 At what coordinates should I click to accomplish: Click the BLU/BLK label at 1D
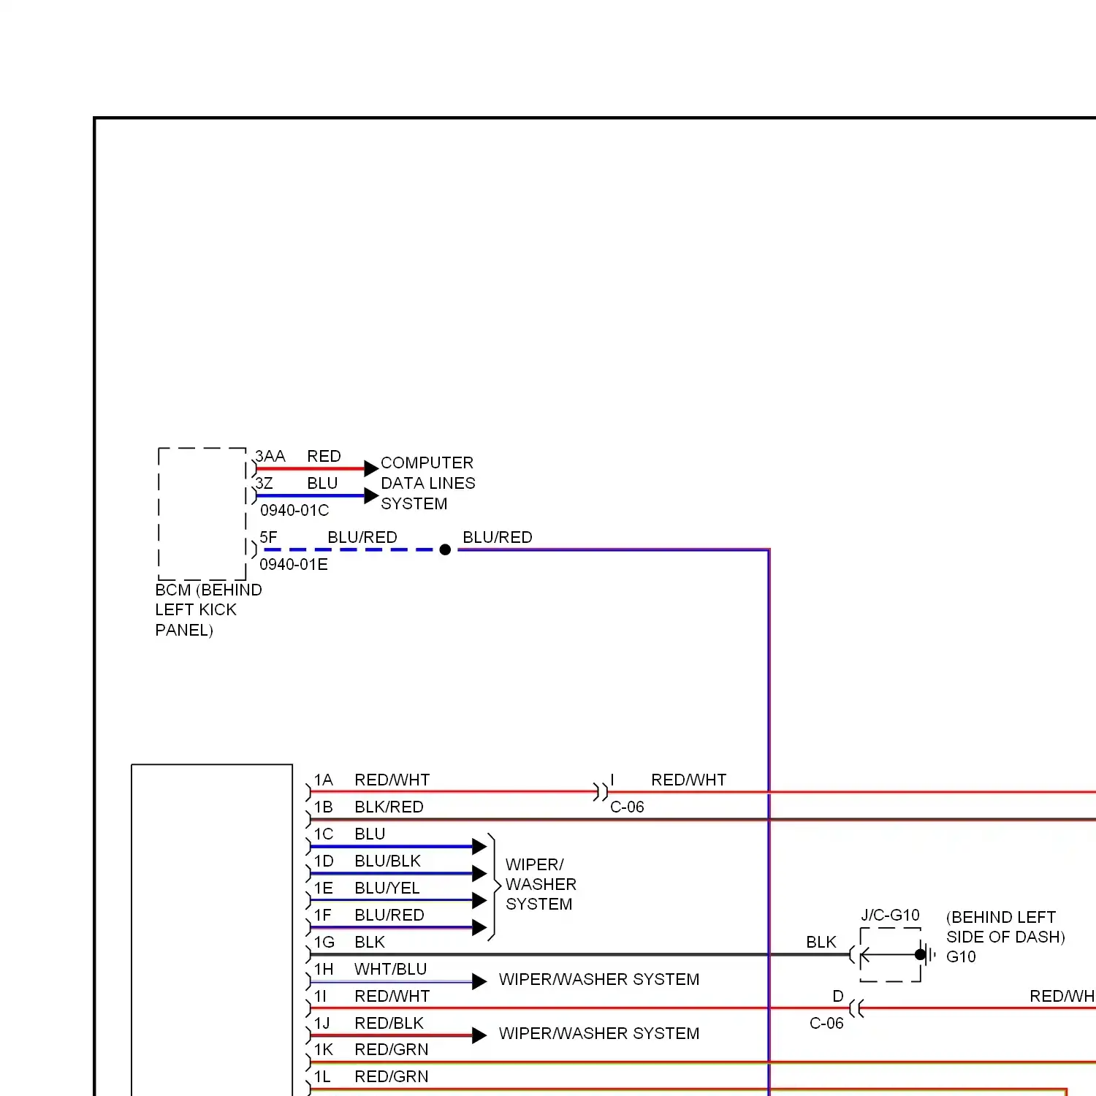tap(387, 861)
